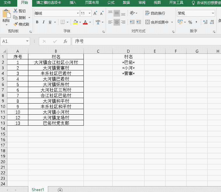This screenshot has height=192, width=221.
Task: Switch to the 插入 insert tab
Action: [x=73, y=3]
